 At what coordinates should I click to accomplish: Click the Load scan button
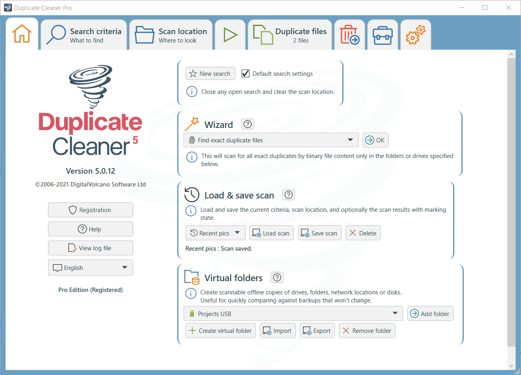pyautogui.click(x=271, y=233)
